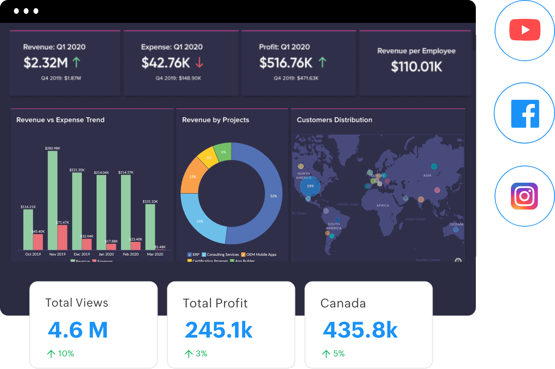Image resolution: width=555 pixels, height=369 pixels.
Task: Click the 23% light blue donut segment
Action: pos(200,221)
